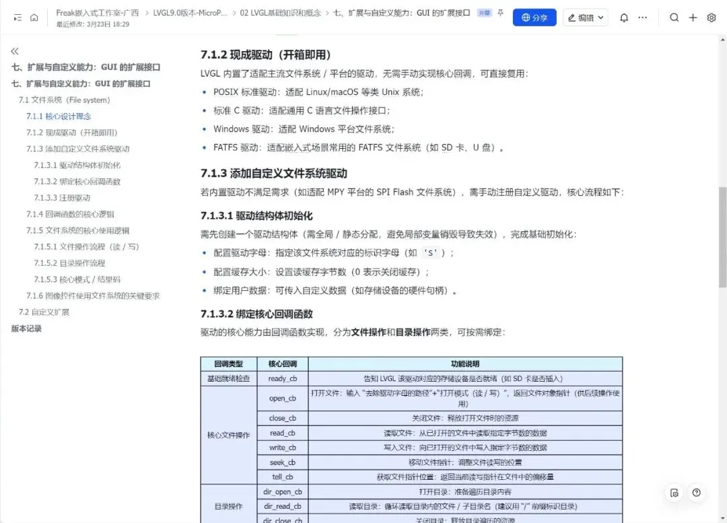727x523 pixels.
Task: Click the inline code 's' in bullet
Action: point(430,253)
